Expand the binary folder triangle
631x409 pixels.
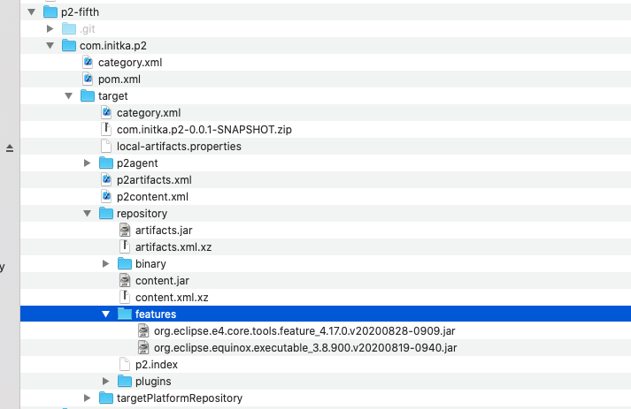pos(106,264)
